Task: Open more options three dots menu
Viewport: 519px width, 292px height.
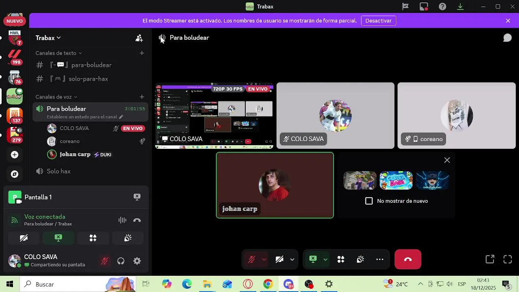Action: tap(380, 260)
